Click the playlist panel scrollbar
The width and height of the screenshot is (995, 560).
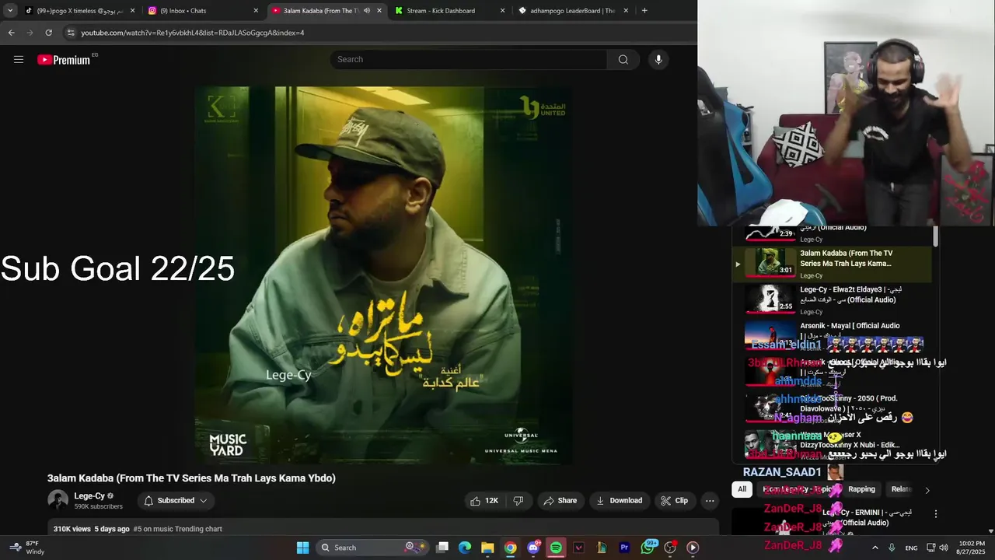click(x=935, y=236)
